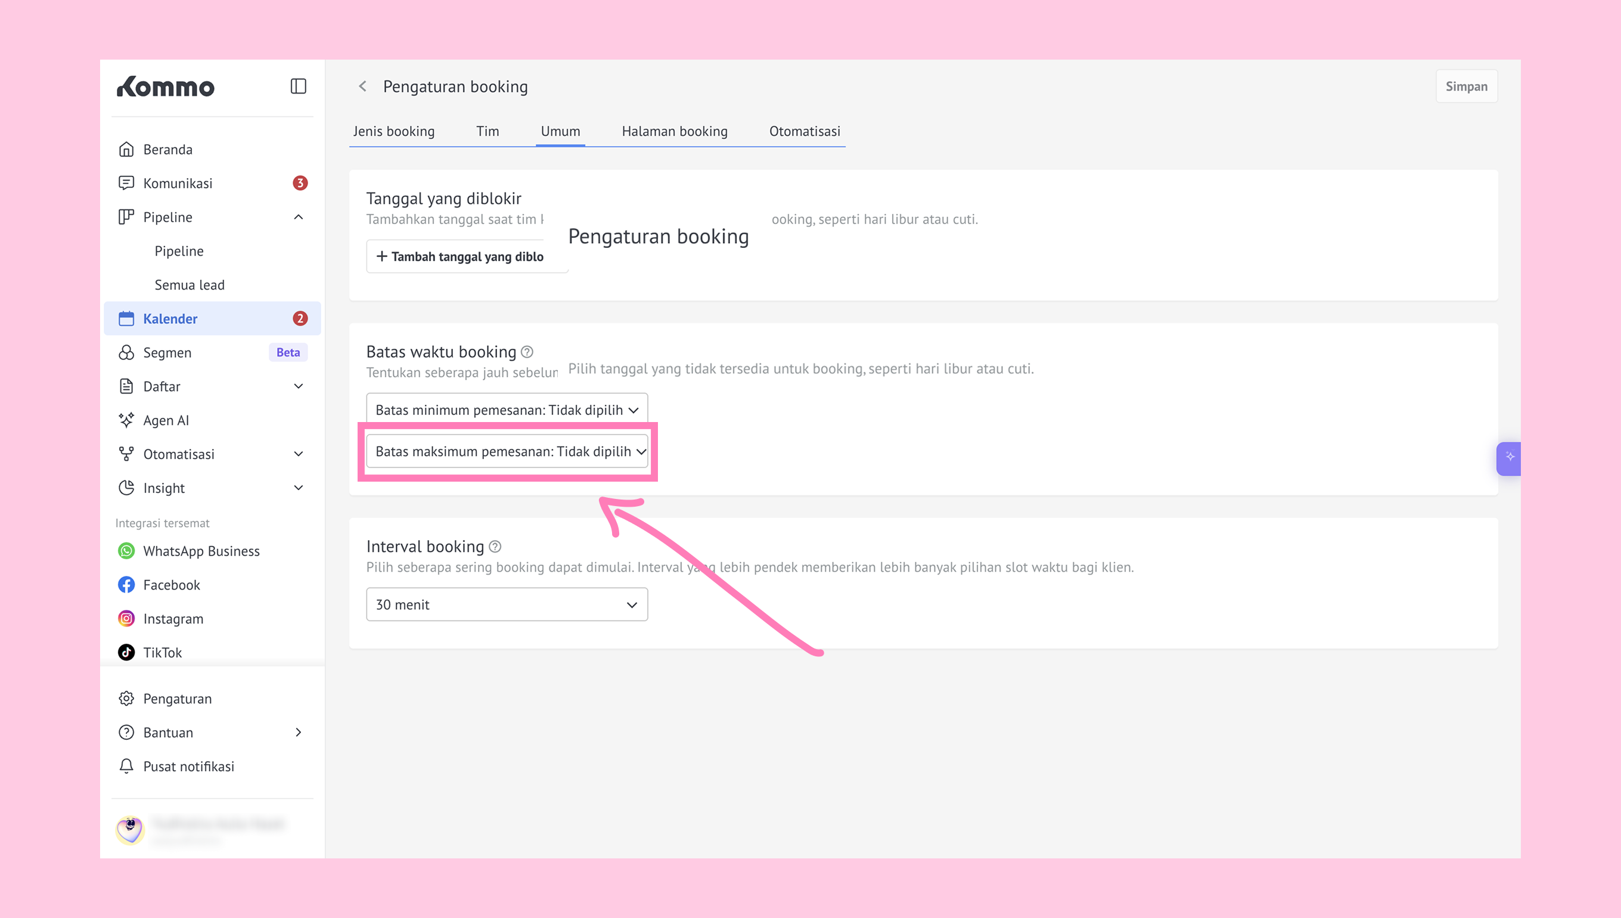Click the blurred account name

[218, 823]
